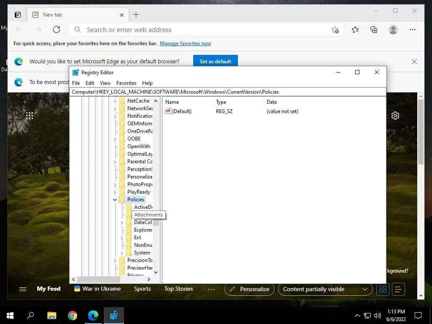Select the PreviewHar key
Screen dimensions: 432x324
click(140, 268)
